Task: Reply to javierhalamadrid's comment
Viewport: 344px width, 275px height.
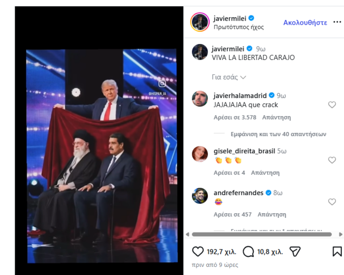Action: 276,117
